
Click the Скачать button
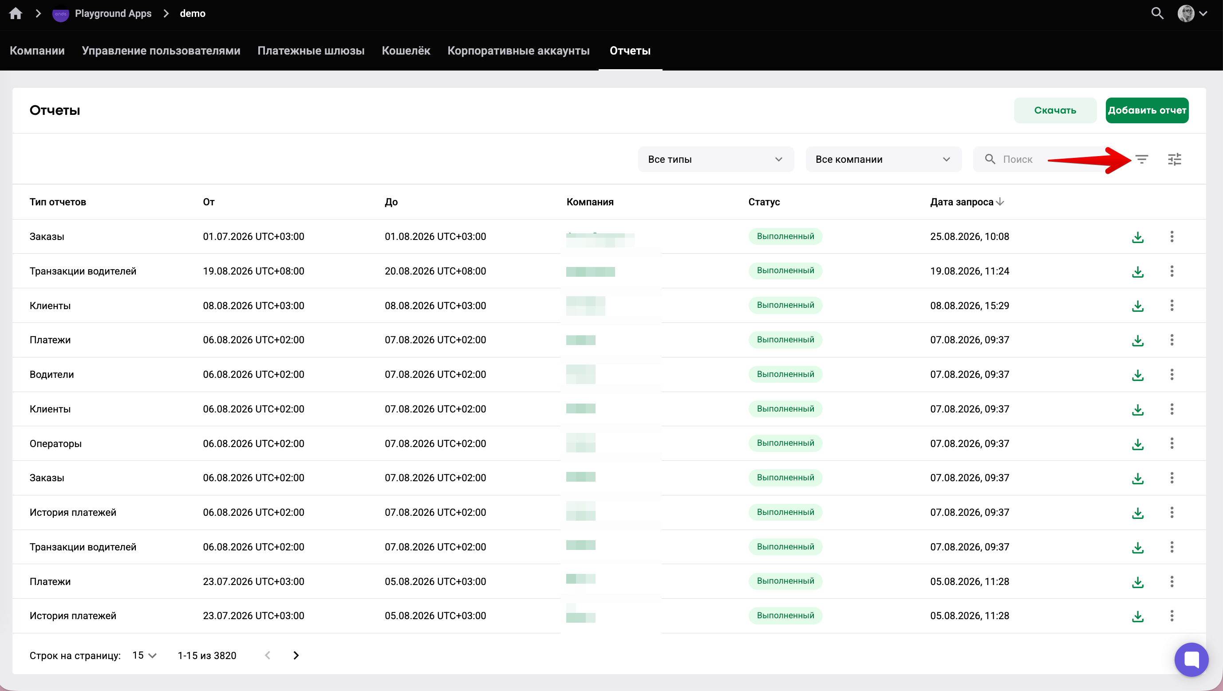1055,110
